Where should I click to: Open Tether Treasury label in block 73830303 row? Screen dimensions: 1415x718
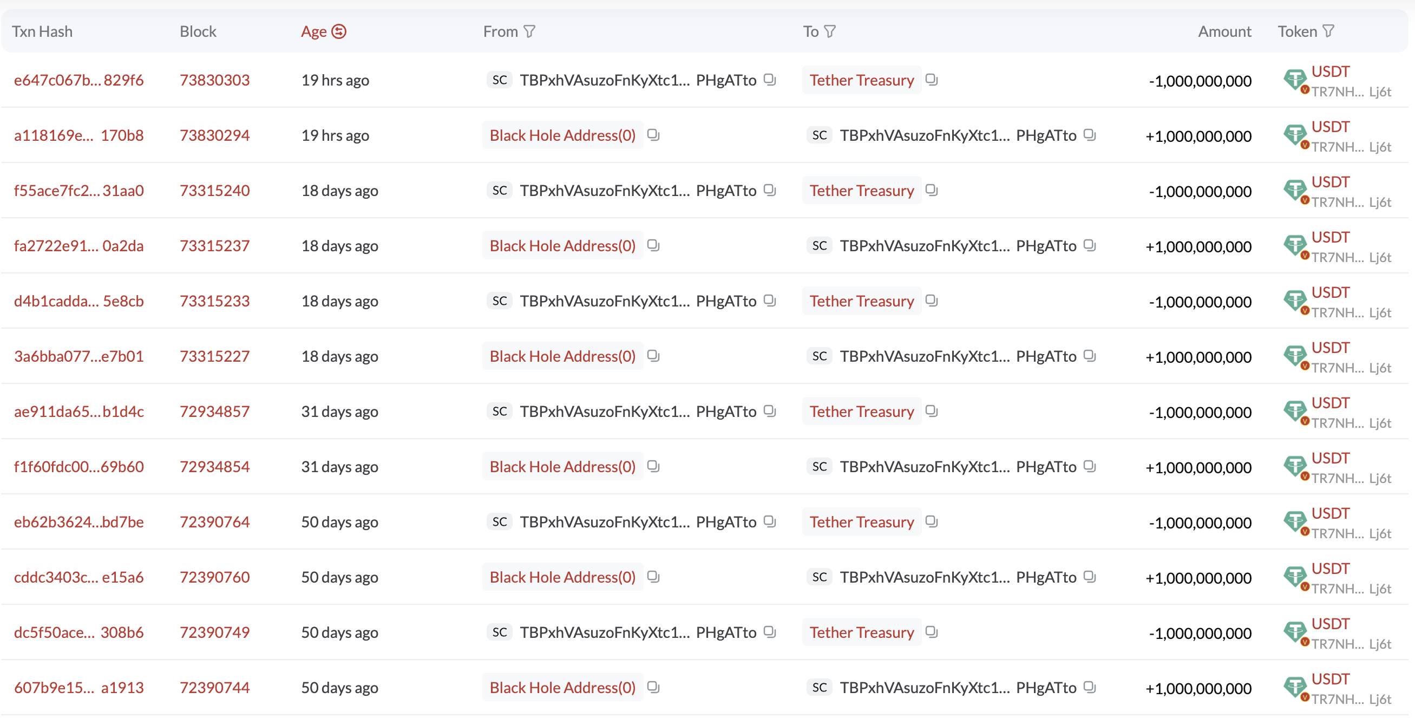[x=862, y=80]
